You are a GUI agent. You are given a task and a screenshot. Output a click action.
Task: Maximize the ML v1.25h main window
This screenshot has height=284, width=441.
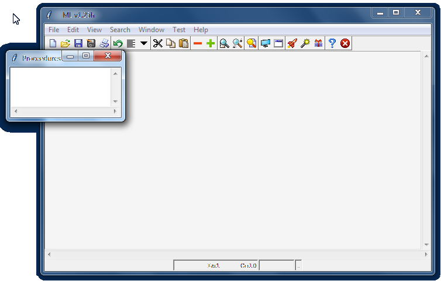(x=396, y=13)
